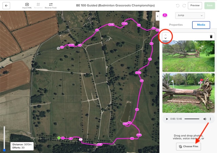
Task: Switch to the Properties tab
Action: point(176,25)
